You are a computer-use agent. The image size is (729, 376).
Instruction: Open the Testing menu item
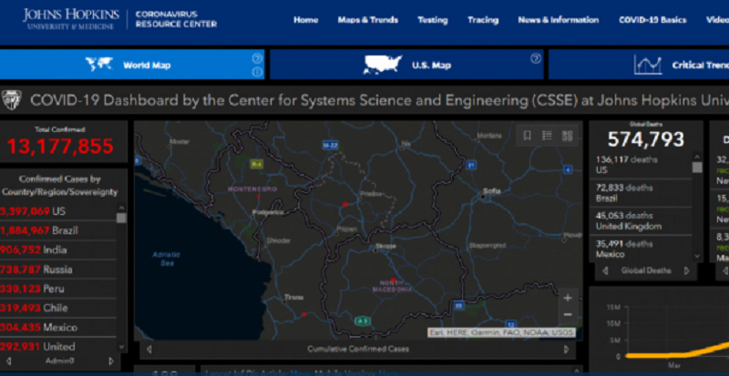coord(432,19)
